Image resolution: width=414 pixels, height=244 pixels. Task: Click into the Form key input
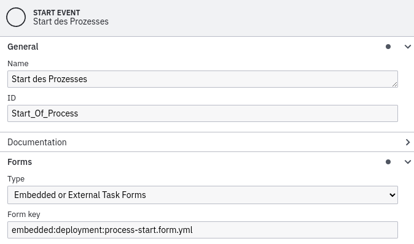[x=203, y=230]
